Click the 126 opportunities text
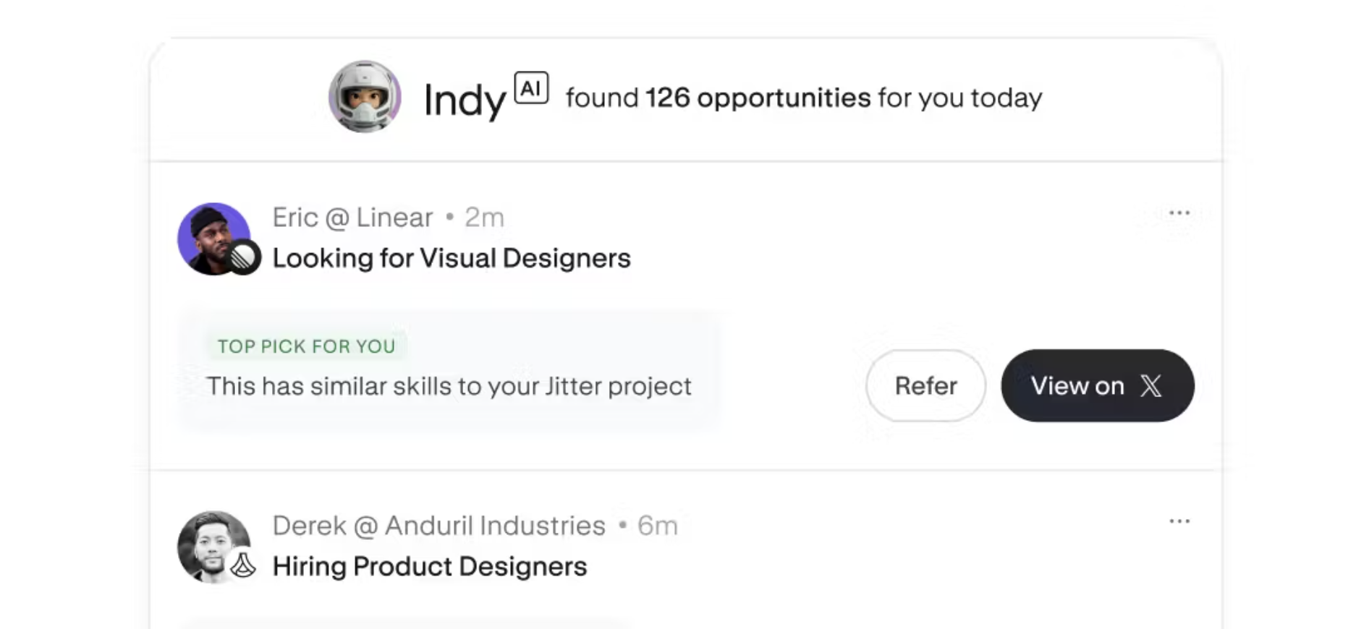Screen dimensions: 1356x629 point(758,98)
